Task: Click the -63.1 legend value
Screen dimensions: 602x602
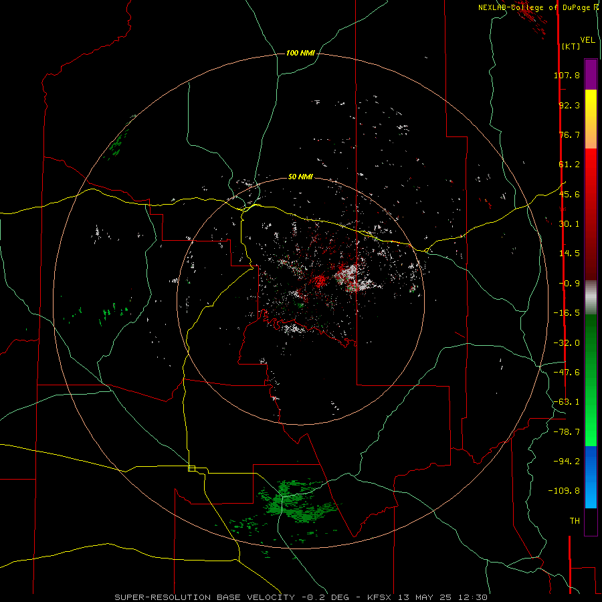Action: pyautogui.click(x=567, y=402)
